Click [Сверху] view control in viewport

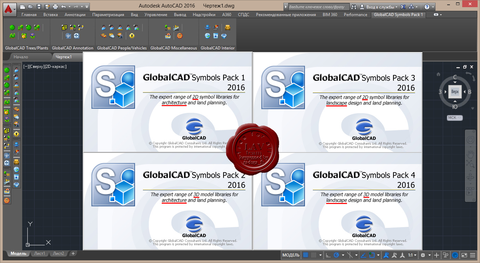tap(36, 67)
